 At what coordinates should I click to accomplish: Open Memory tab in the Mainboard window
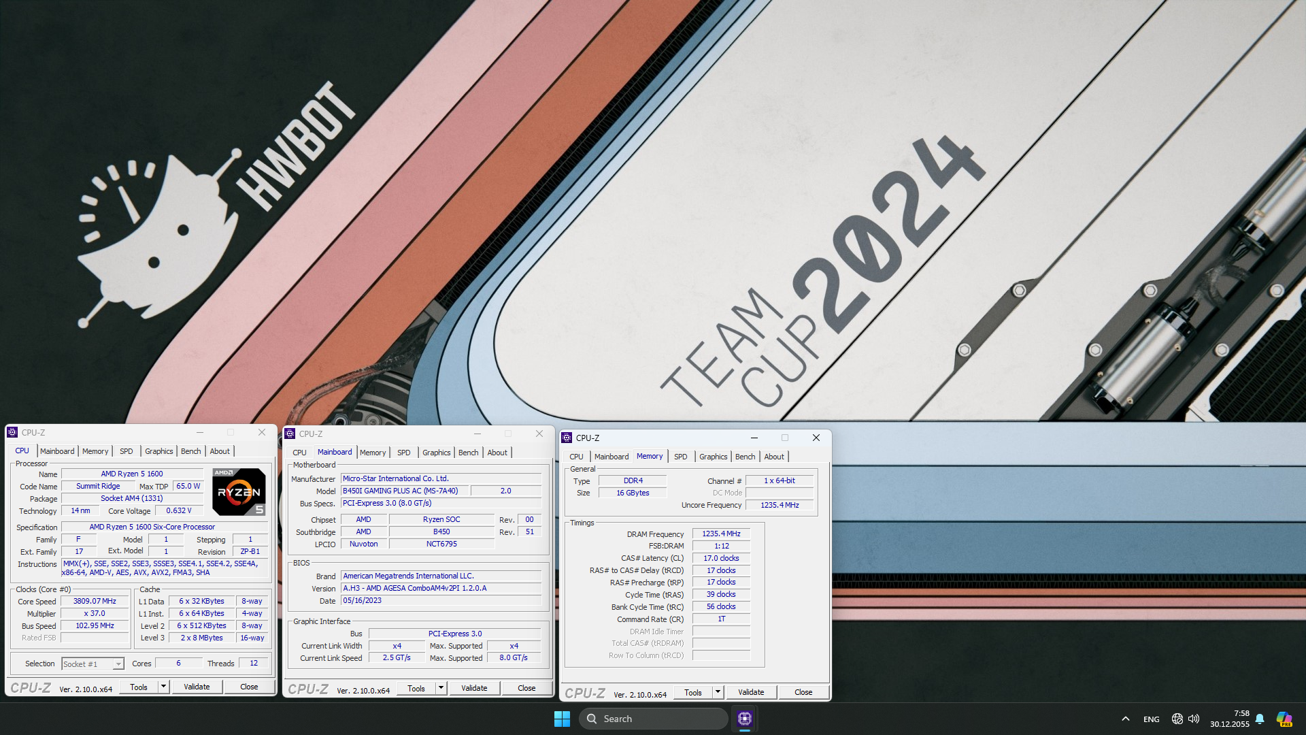tap(373, 453)
